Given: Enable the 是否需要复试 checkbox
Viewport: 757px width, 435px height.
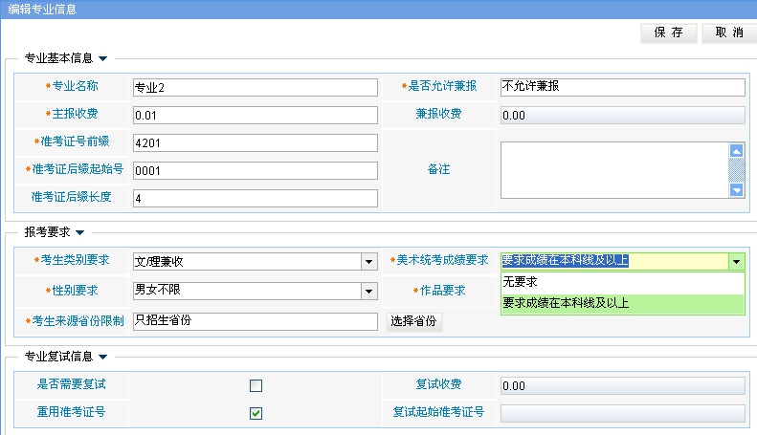Looking at the screenshot, I should tap(256, 385).
